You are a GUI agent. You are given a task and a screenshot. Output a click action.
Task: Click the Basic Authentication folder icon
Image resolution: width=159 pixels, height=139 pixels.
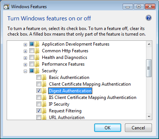pyautogui.click(x=44, y=77)
